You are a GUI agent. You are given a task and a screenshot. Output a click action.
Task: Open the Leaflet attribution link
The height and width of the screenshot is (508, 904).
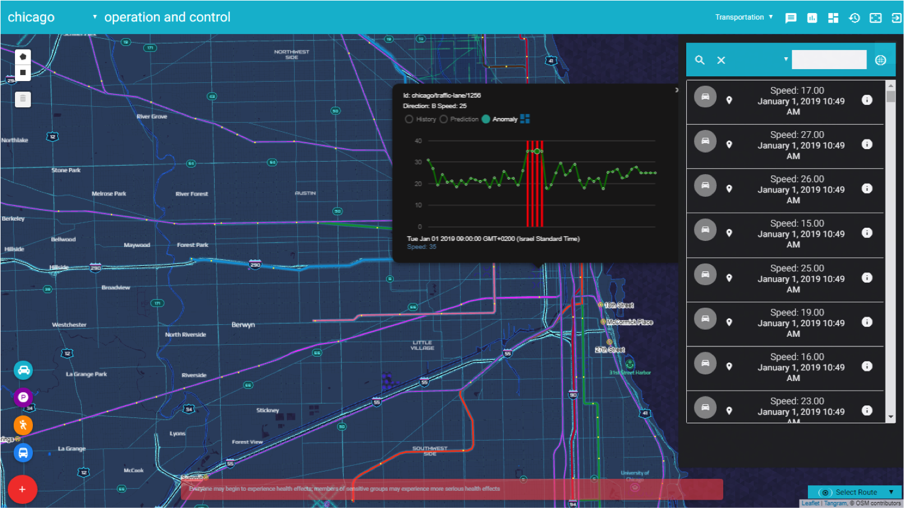pyautogui.click(x=810, y=503)
